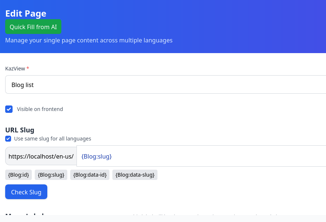Click into the URL slug input field
Image resolution: width=326 pixels, height=222 pixels.
click(200, 156)
